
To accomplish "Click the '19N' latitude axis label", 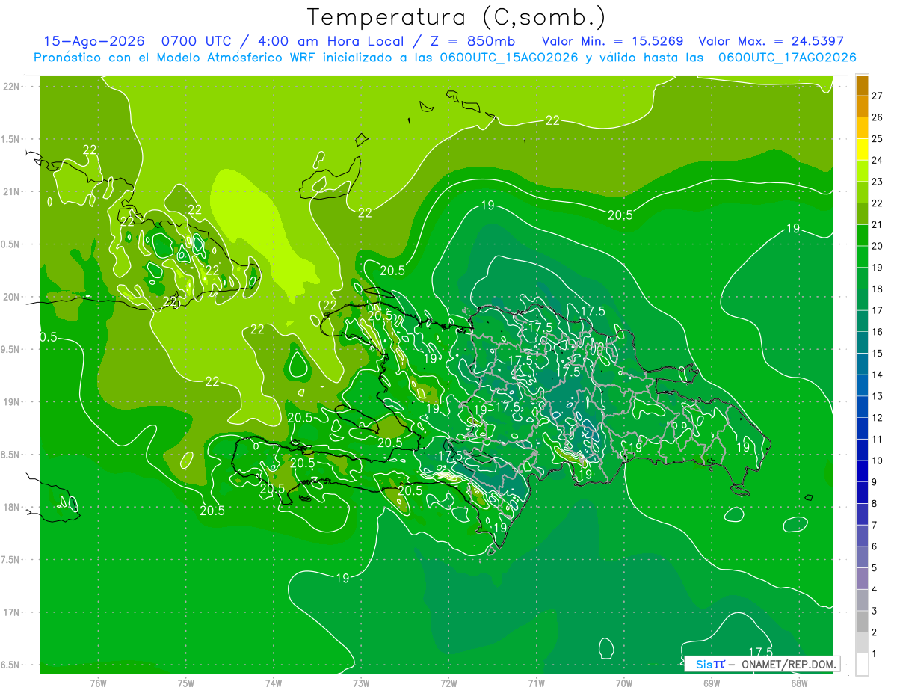I will point(13,402).
